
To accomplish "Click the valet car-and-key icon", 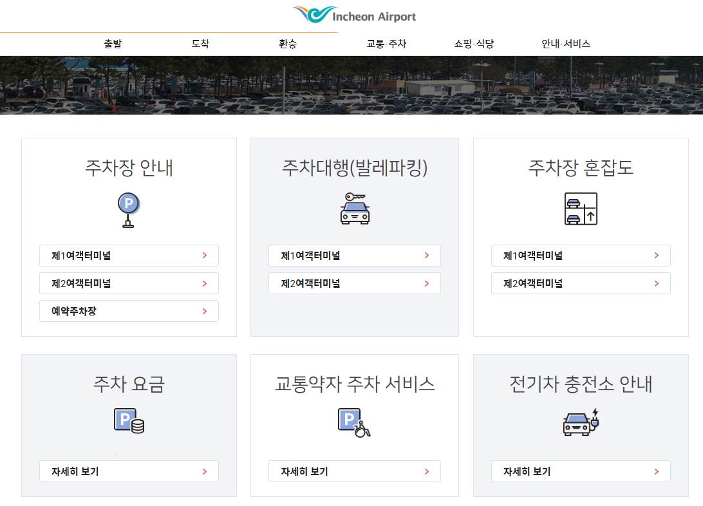I will click(x=354, y=209).
